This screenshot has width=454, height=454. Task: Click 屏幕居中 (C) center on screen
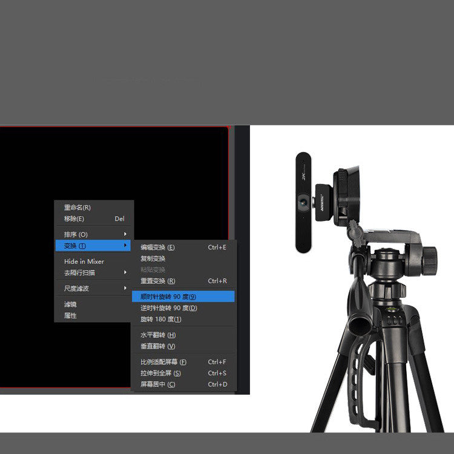[x=158, y=384]
